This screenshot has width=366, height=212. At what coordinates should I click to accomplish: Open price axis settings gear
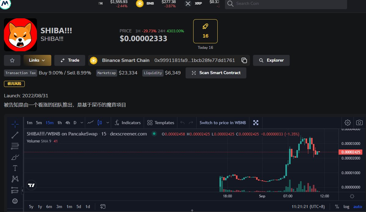point(352,196)
